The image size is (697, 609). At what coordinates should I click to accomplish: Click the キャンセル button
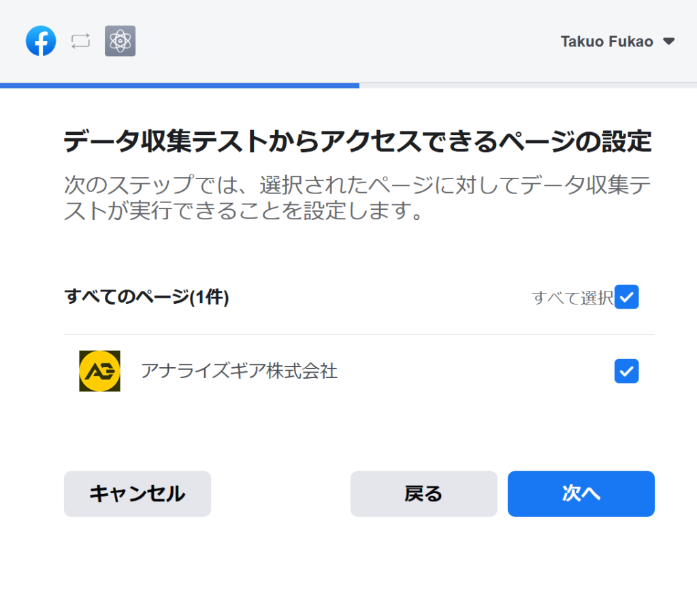pyautogui.click(x=137, y=494)
